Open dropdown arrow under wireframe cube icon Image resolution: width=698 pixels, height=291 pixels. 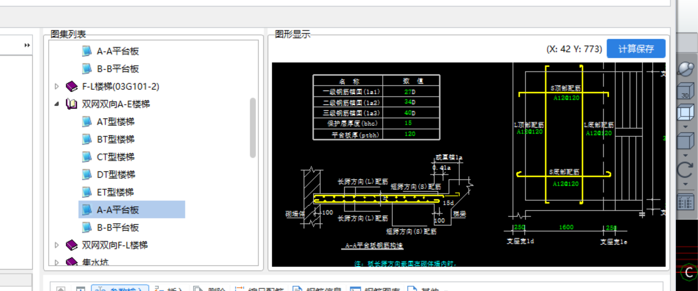685,127
